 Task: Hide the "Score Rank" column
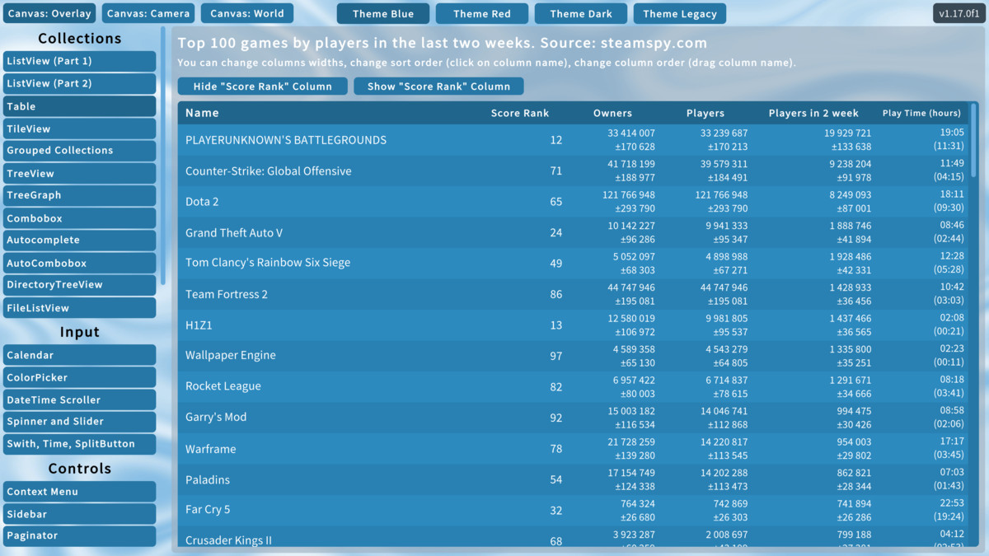pyautogui.click(x=263, y=86)
